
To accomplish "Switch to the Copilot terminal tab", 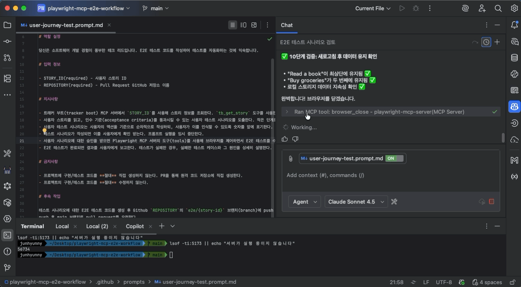I will 135,226.
